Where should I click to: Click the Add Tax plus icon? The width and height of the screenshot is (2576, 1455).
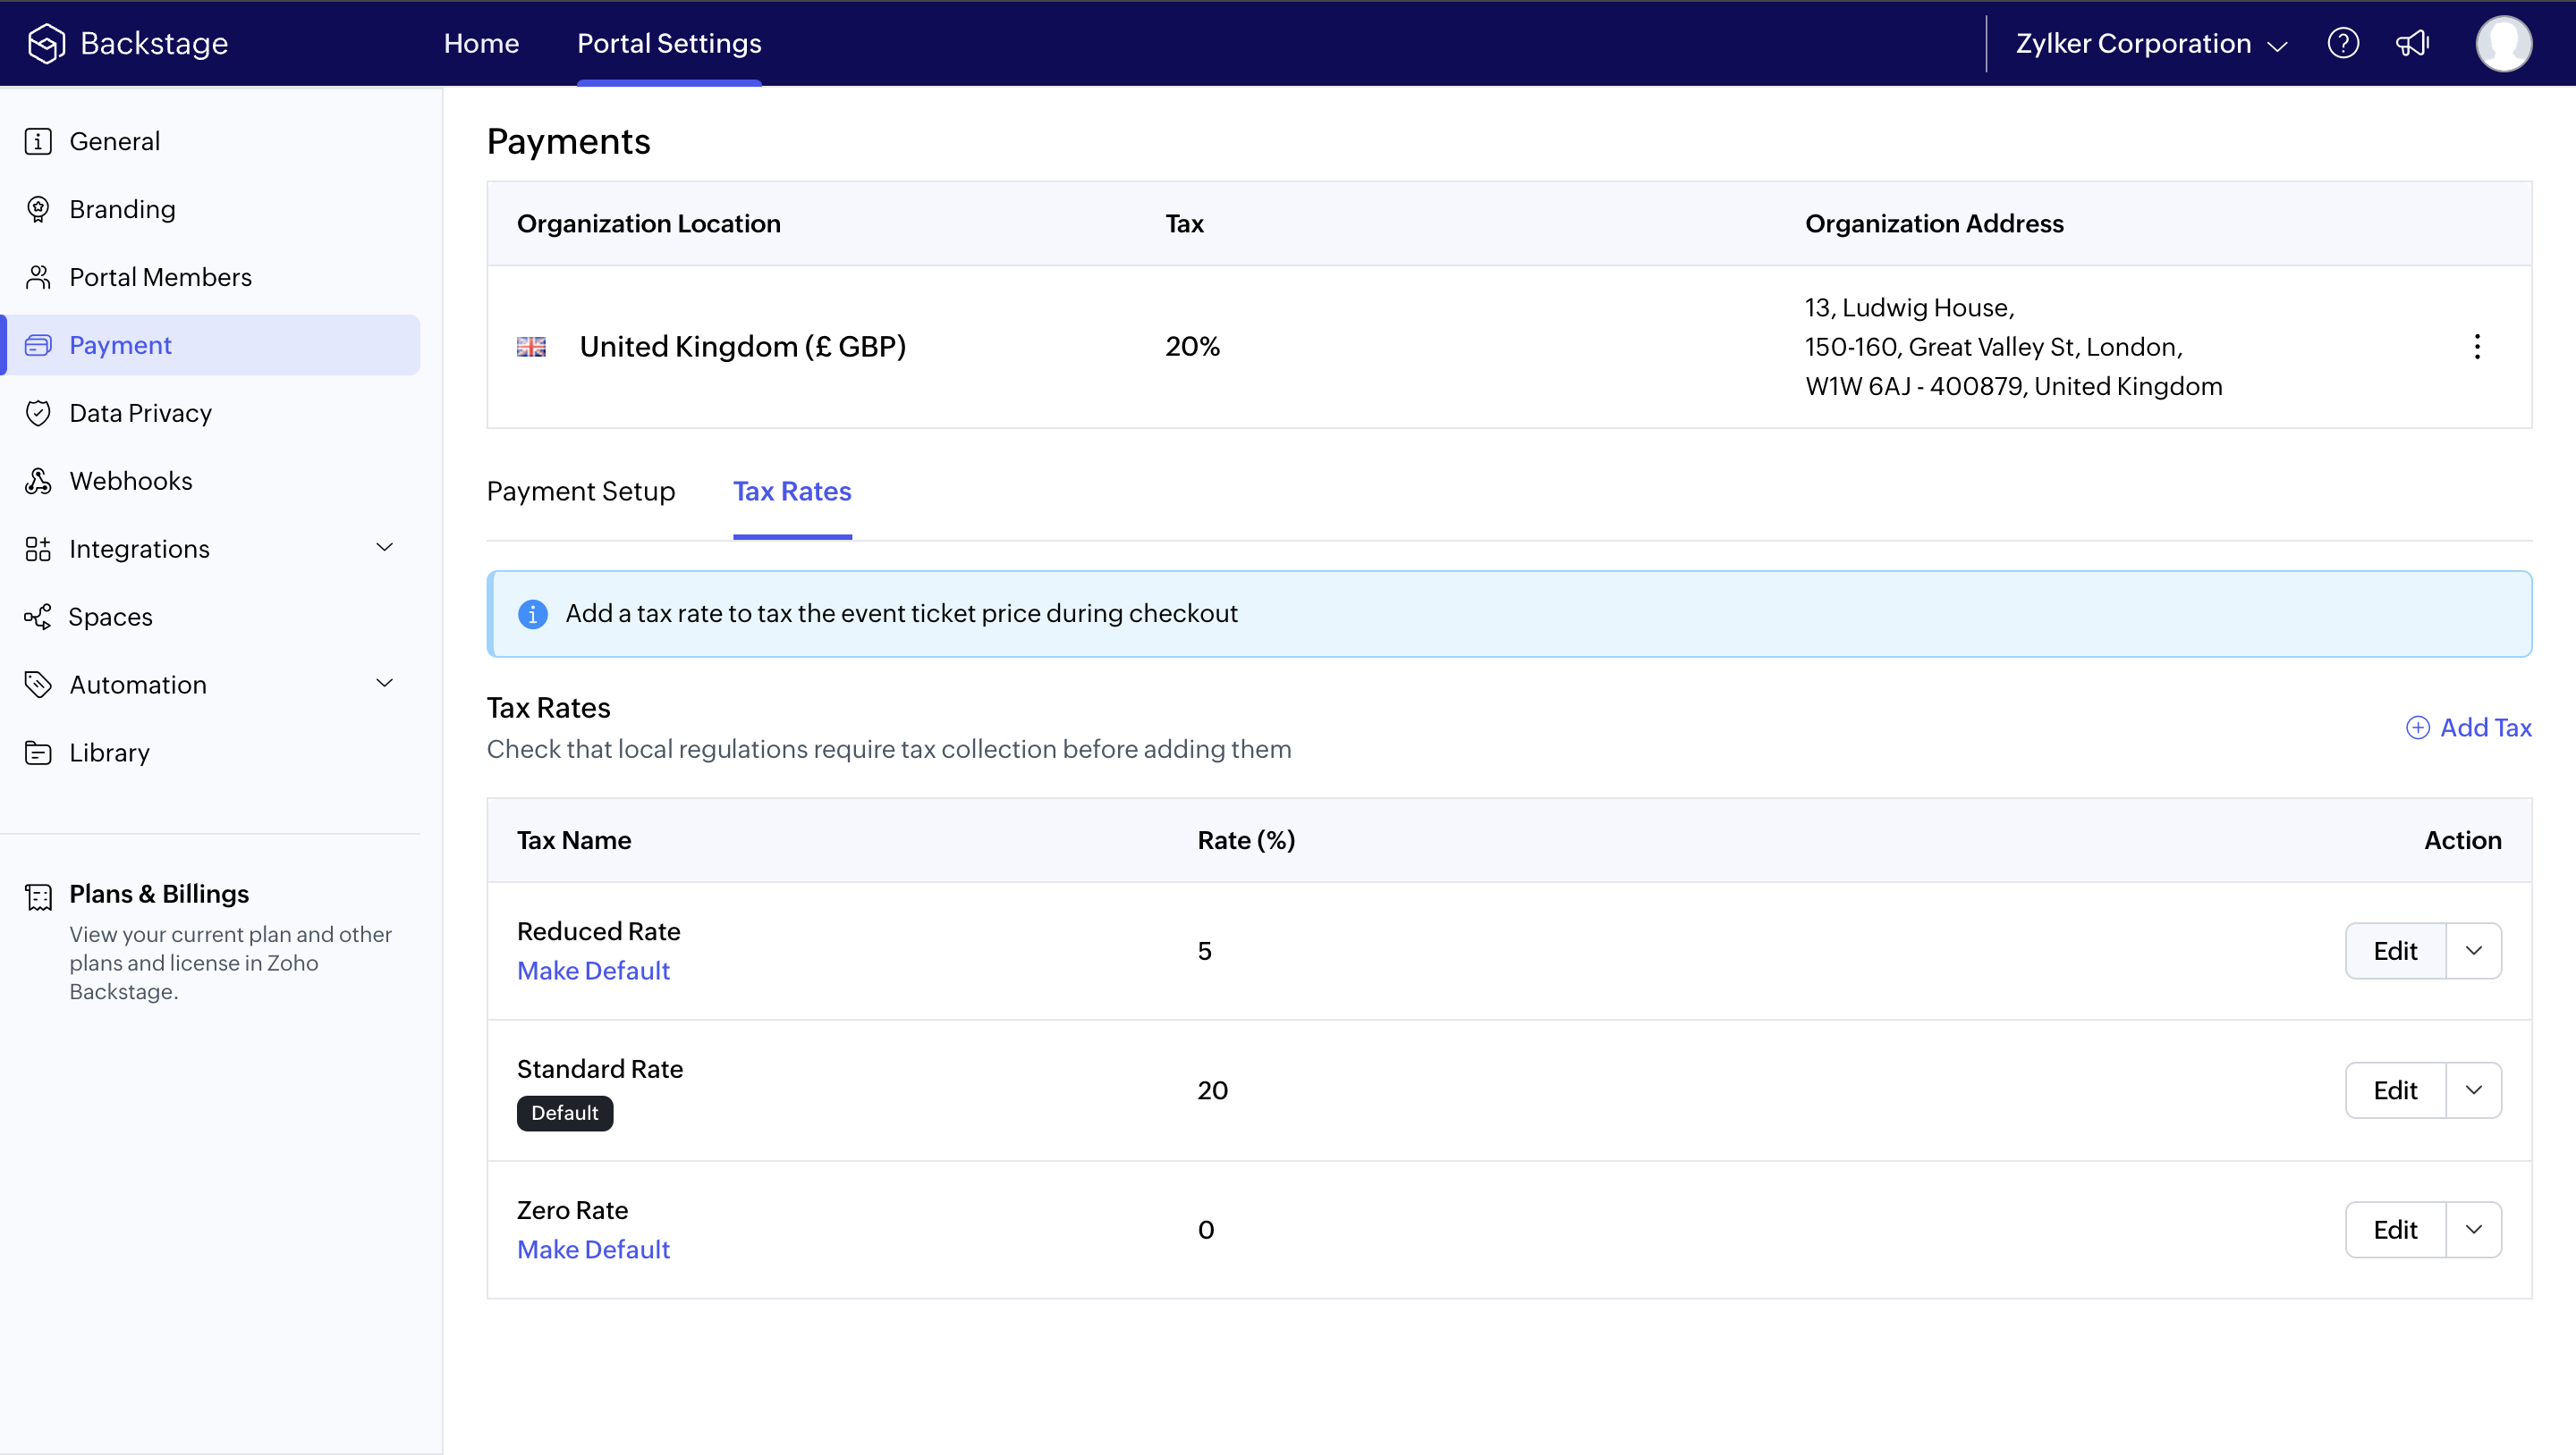[x=2417, y=727]
